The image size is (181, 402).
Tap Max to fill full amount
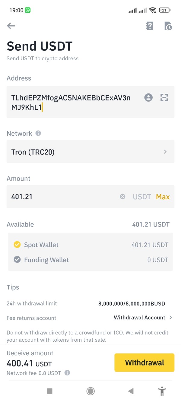pyautogui.click(x=163, y=197)
